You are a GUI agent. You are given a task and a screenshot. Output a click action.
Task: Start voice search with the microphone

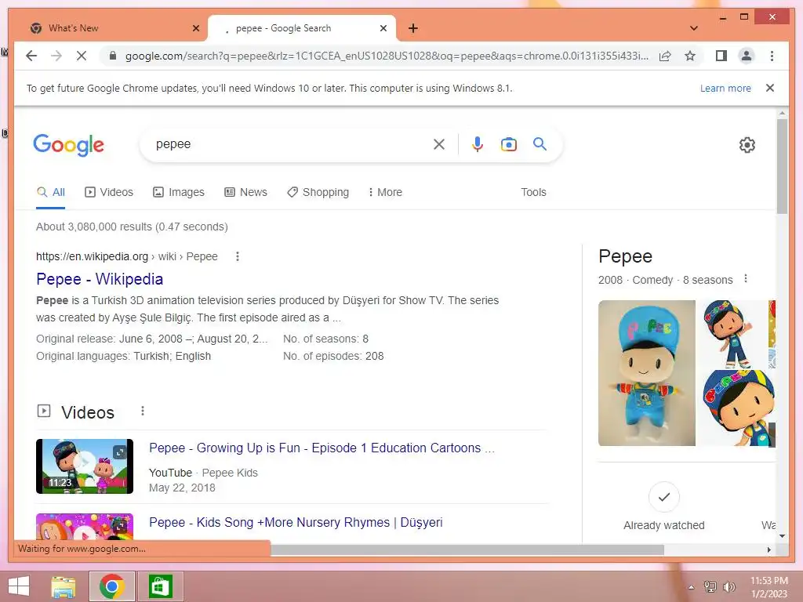point(478,144)
